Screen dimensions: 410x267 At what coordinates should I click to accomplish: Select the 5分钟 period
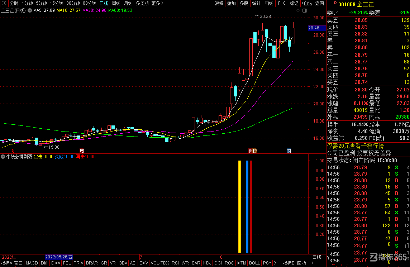coord(41,3)
